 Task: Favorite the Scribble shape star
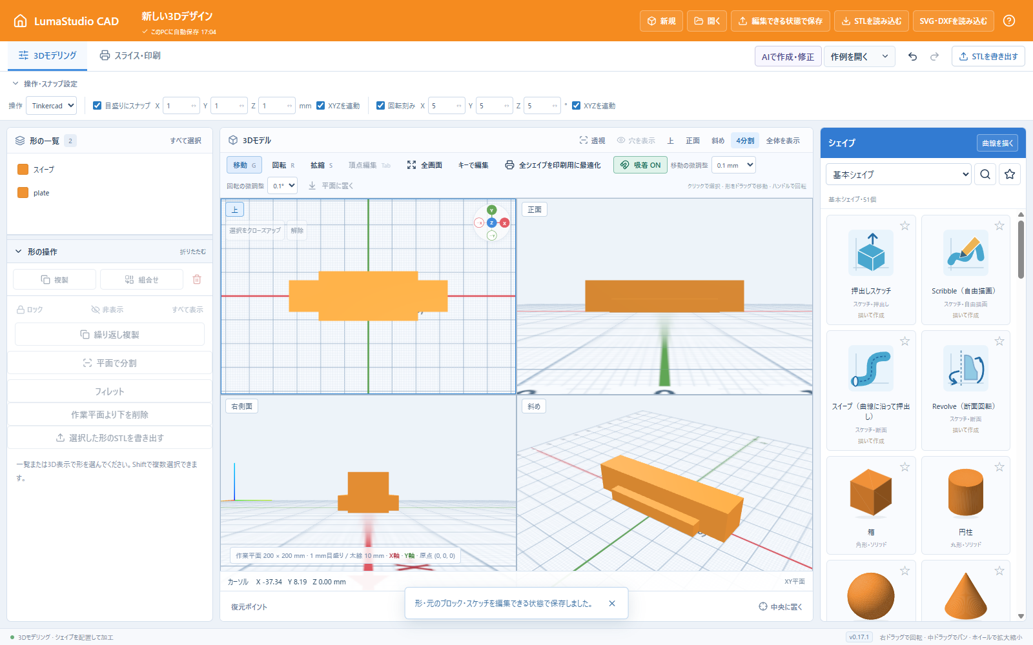(999, 226)
